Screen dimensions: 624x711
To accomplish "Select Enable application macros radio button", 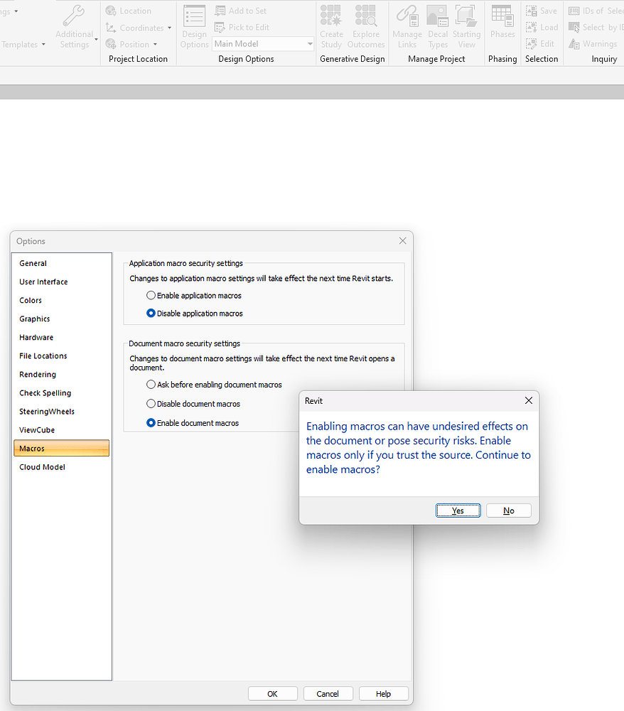I will tap(151, 295).
